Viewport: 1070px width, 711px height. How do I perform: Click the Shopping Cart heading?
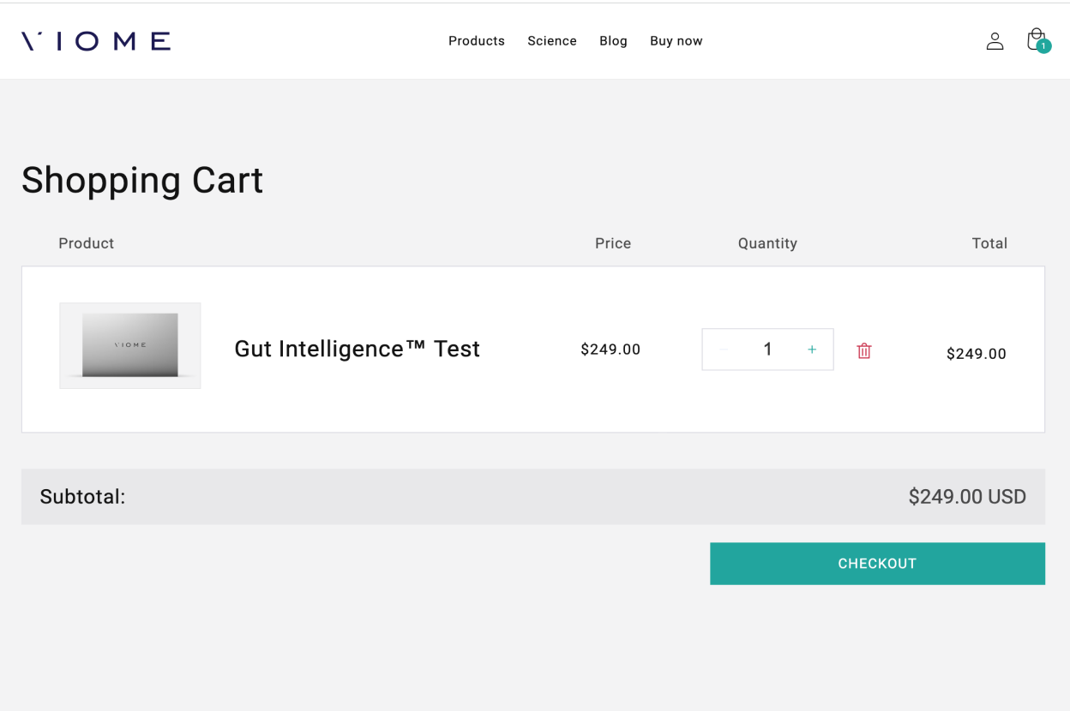point(142,181)
